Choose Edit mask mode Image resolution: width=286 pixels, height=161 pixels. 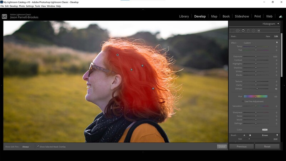coord(276,36)
